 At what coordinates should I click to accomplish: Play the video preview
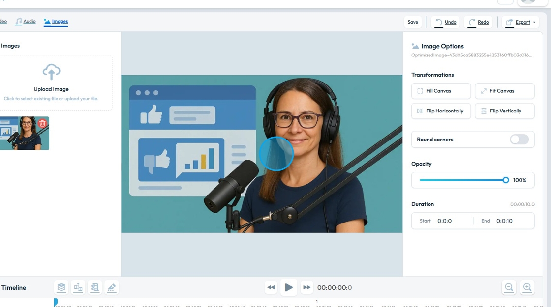288,287
